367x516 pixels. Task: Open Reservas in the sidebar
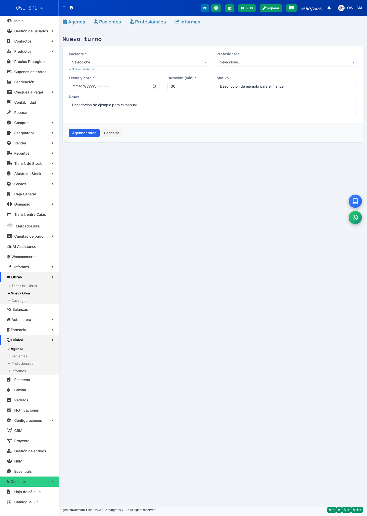pyautogui.click(x=29, y=380)
